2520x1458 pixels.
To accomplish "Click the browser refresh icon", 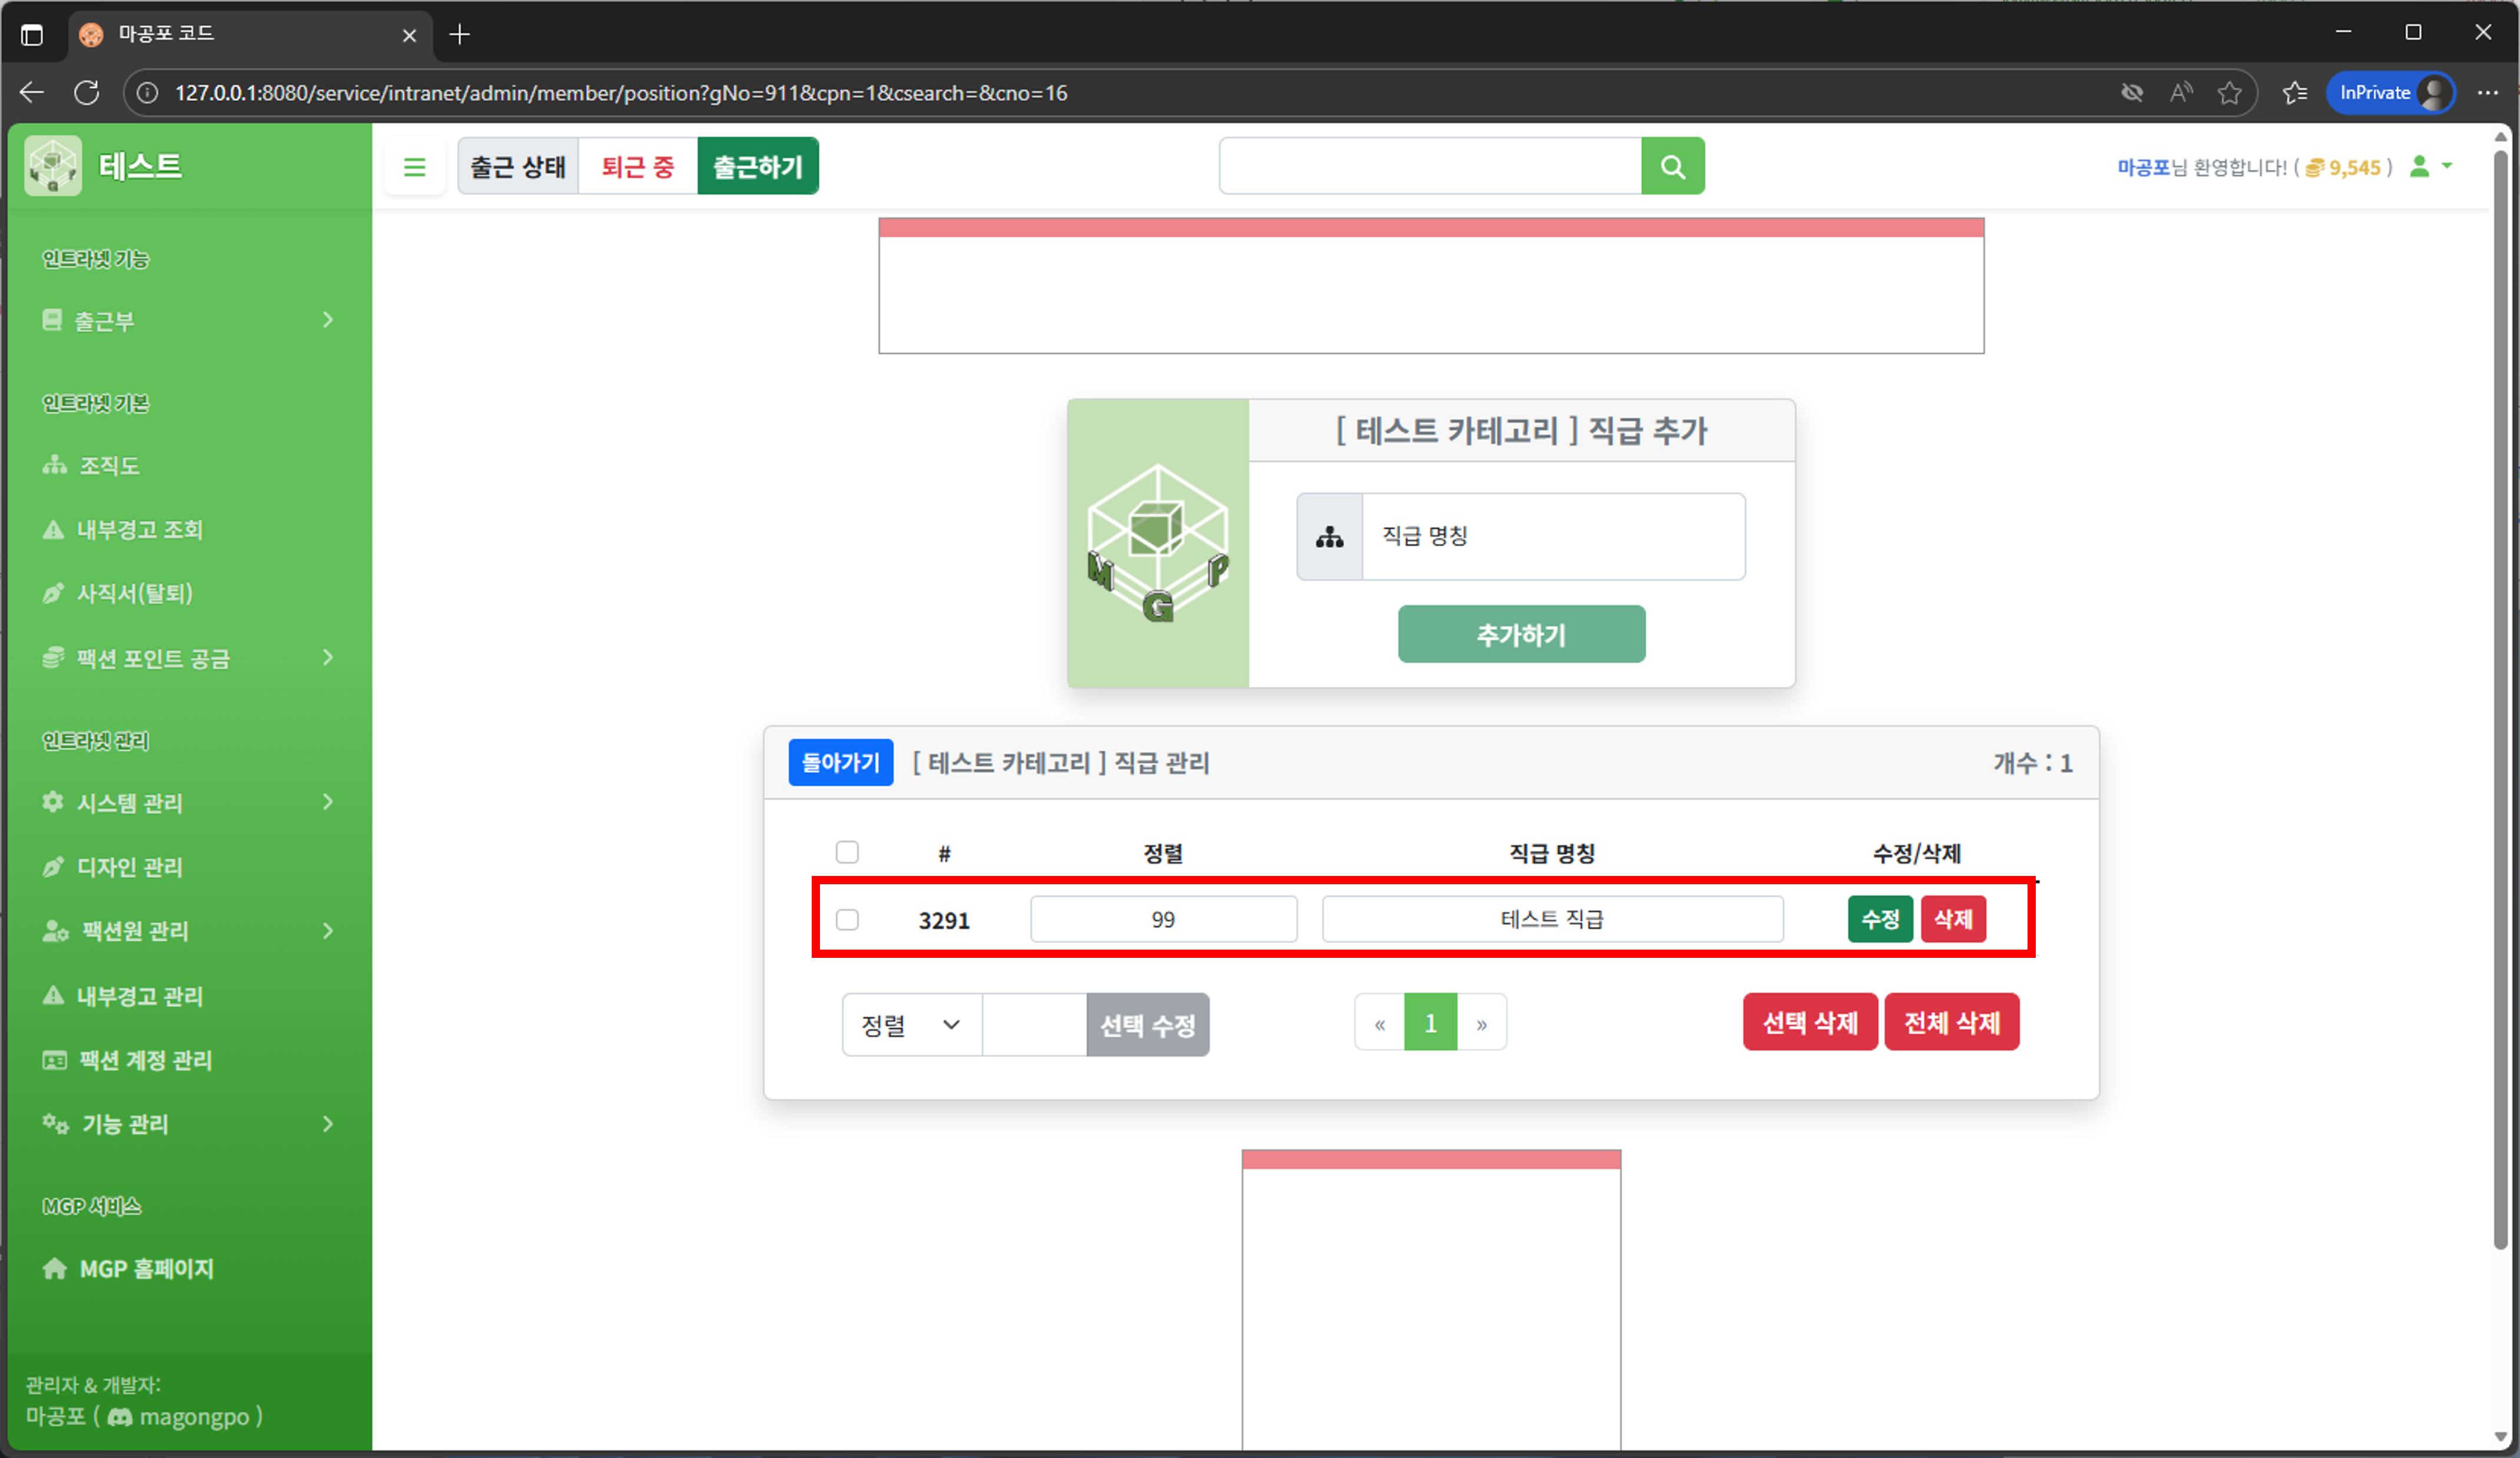I will (x=87, y=93).
